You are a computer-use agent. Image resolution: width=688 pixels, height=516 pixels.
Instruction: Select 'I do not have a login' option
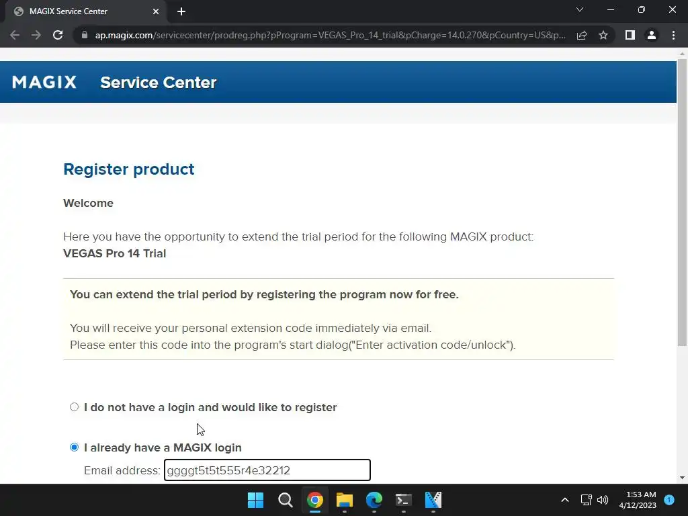[74, 407]
